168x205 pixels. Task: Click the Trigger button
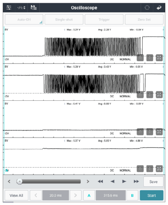[x=104, y=19]
